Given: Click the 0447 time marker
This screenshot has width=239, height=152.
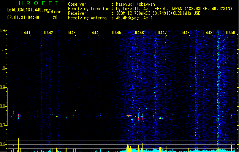Looking at the screenshot, I should (162, 33).
